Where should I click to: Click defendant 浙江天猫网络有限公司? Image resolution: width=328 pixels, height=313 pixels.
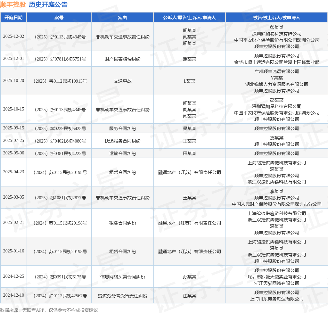point(276,283)
